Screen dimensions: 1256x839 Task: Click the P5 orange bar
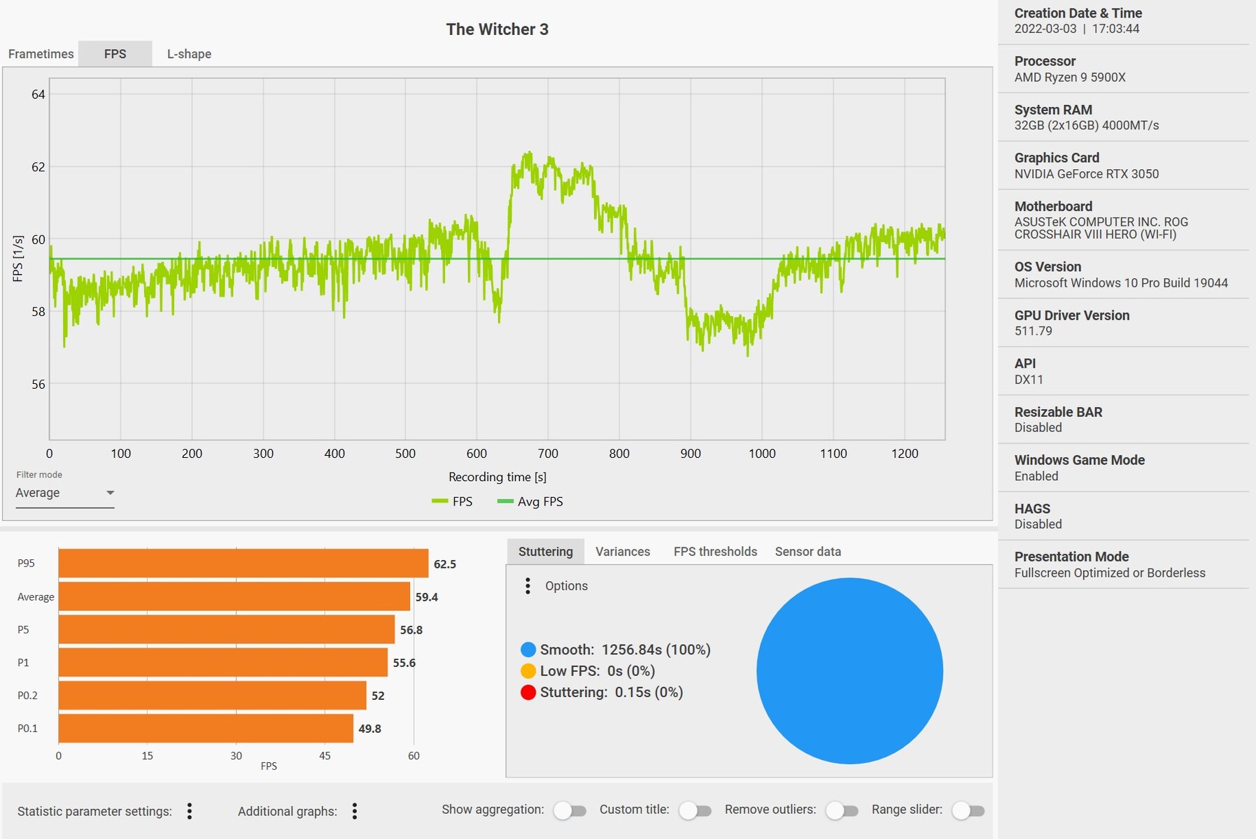[x=227, y=629]
